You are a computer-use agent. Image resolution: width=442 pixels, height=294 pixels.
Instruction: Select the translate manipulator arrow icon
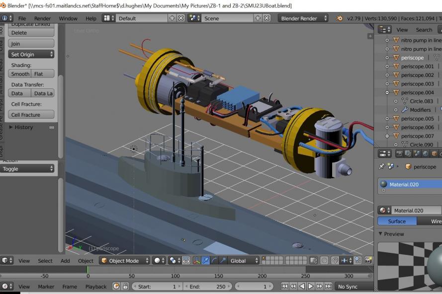pos(205,260)
